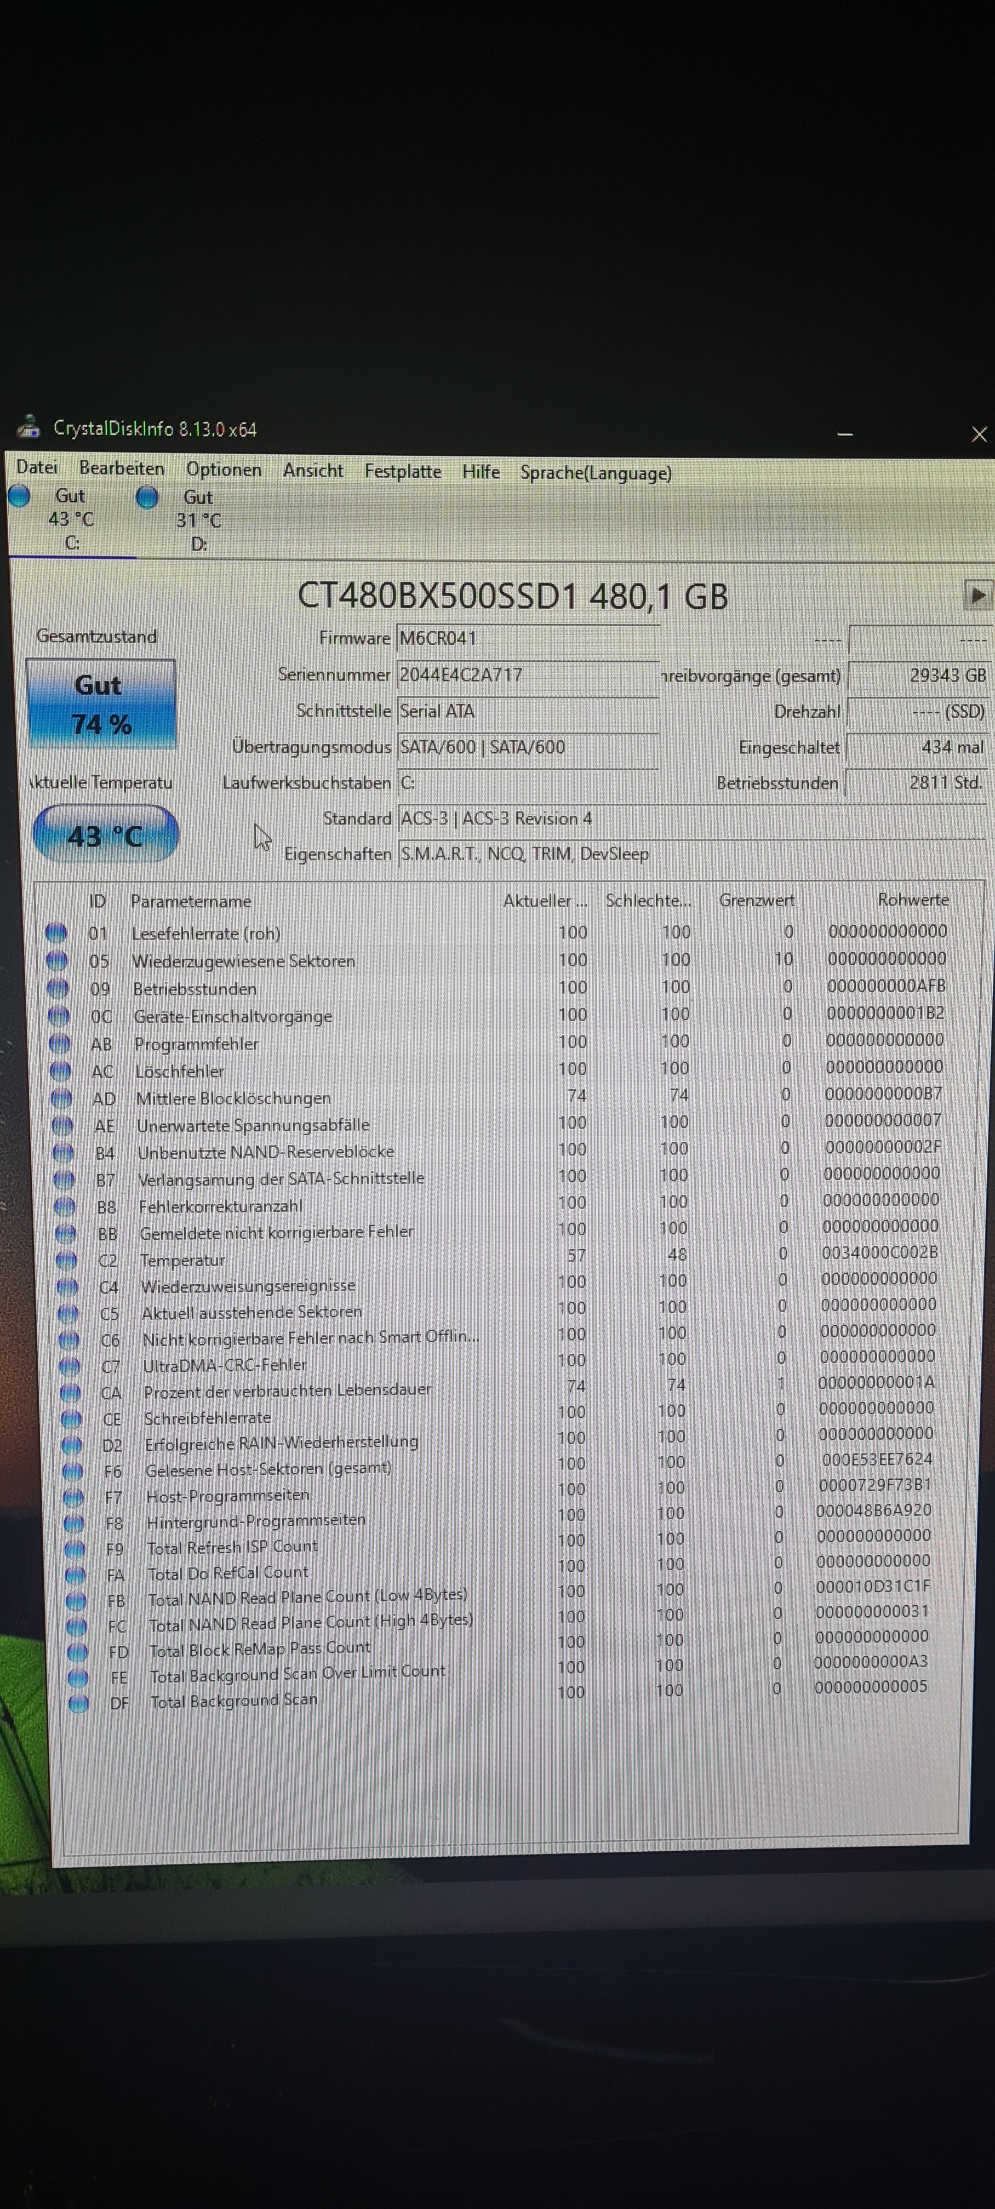995x2209 pixels.
Task: Click status icon for Fehlerkorrekturanzahl
Action: [64, 1206]
